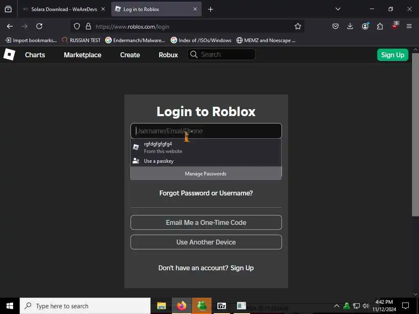
Task: Click the magnifier icon in Roblox search
Action: coord(194,54)
